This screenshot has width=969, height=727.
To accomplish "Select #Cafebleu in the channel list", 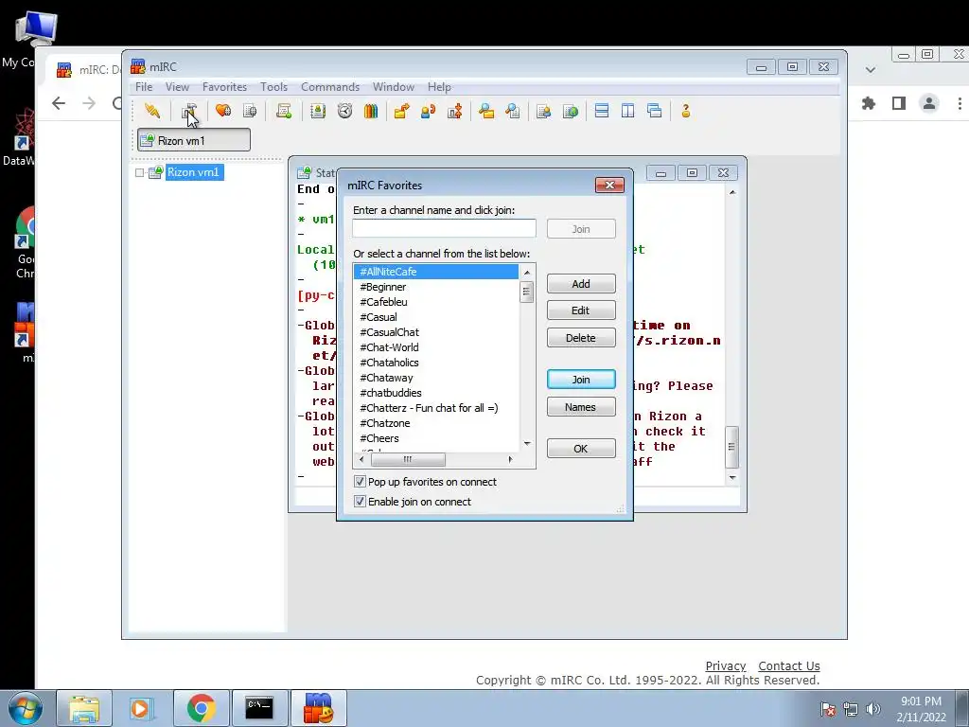I will (x=435, y=302).
